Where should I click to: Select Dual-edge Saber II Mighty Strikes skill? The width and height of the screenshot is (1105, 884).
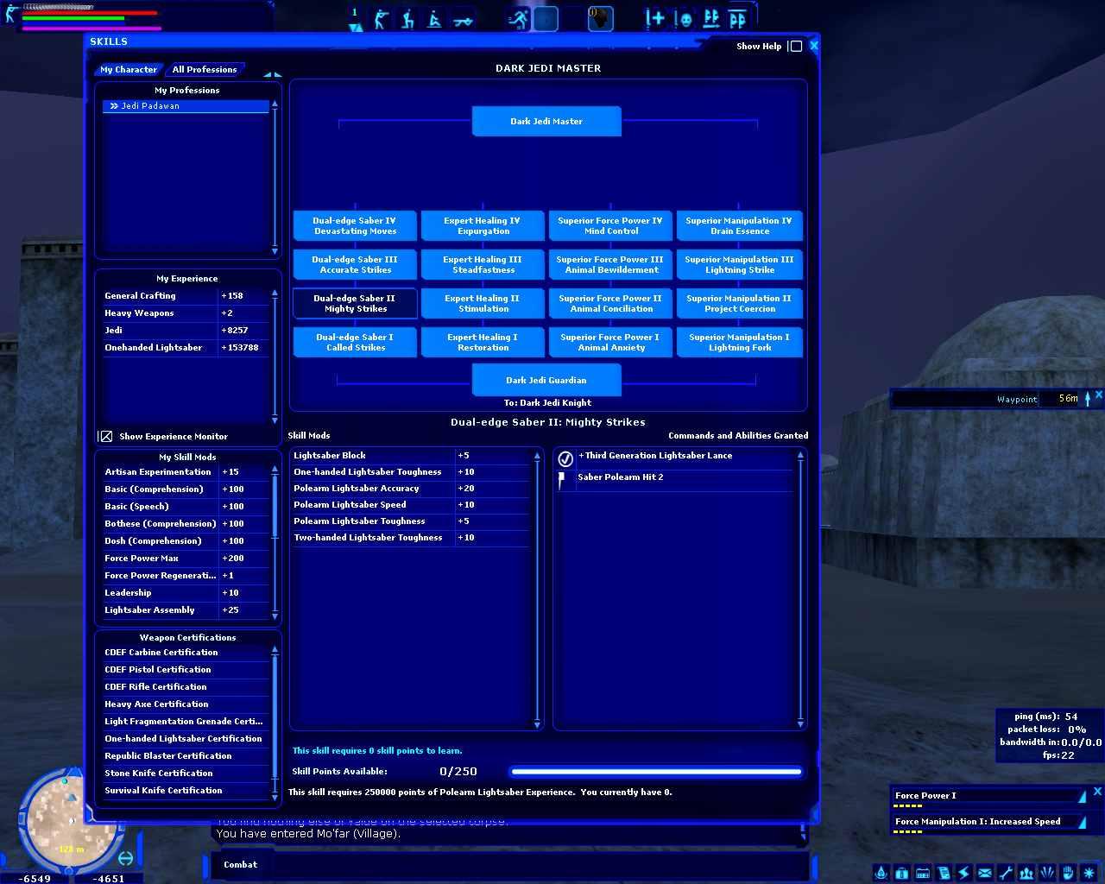tap(355, 304)
